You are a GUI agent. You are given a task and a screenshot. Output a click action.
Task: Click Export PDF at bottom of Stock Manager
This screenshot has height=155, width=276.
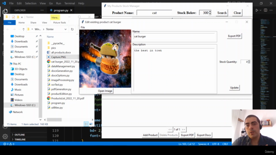(187, 135)
